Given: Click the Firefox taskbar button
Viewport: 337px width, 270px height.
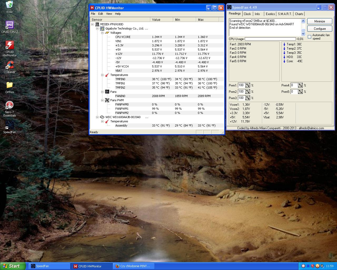Looking at the screenshot, I should click(x=133, y=266).
